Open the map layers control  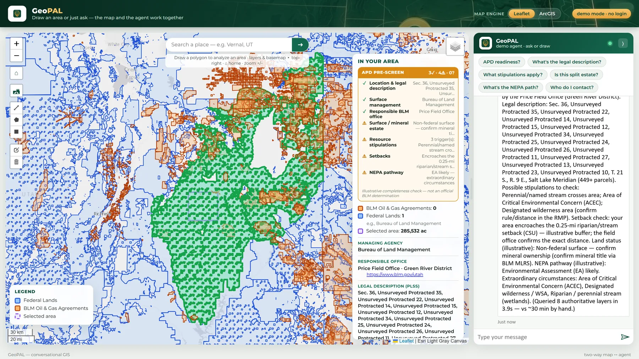coord(455,46)
